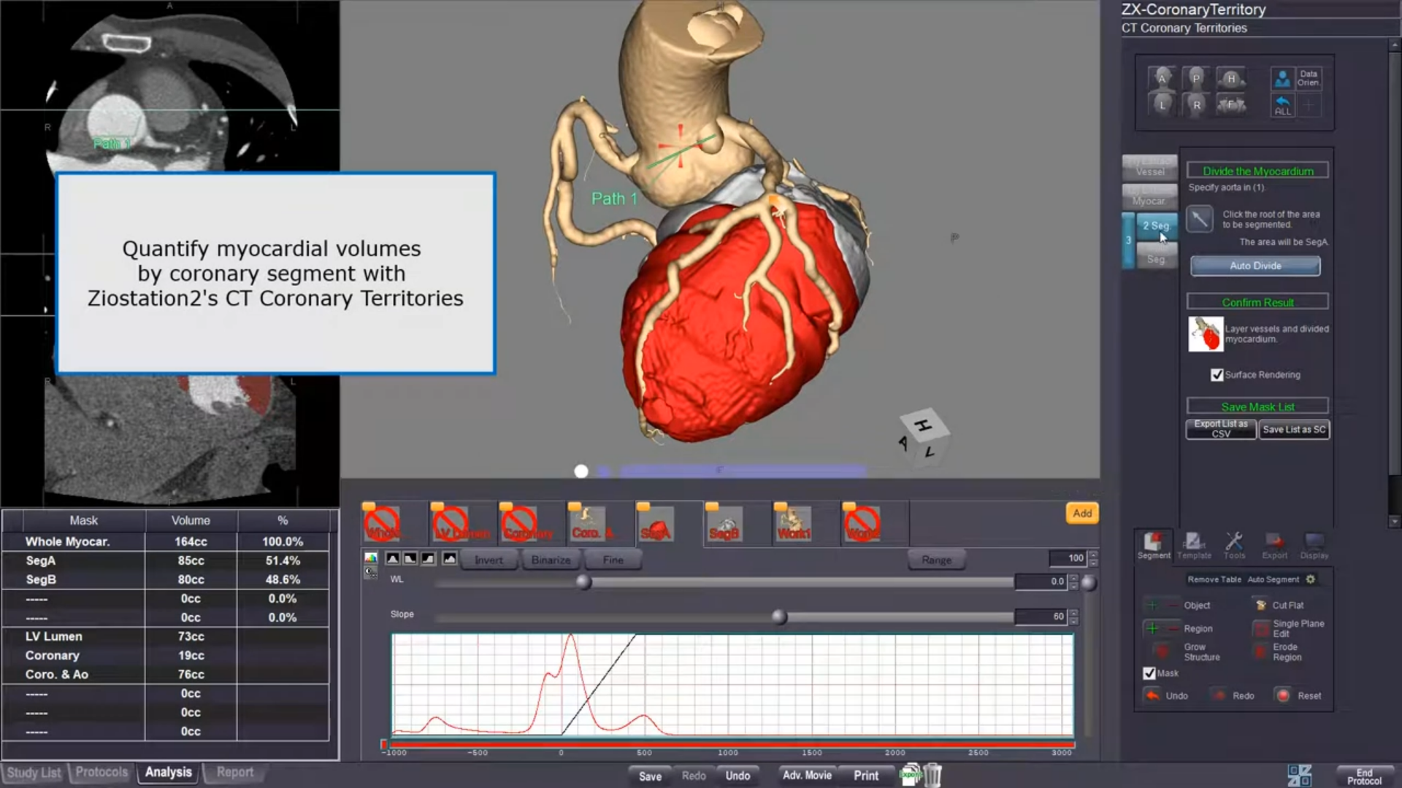Toggle the Surface Rendering checkbox

(x=1217, y=375)
